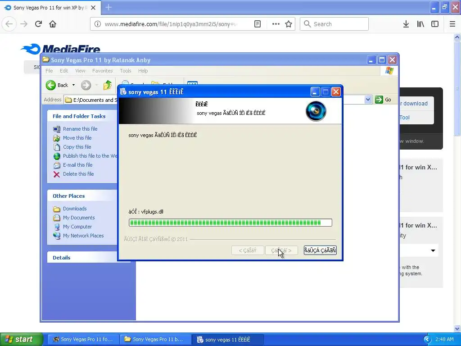Click the Firefox back arrow

pyautogui.click(x=9, y=24)
